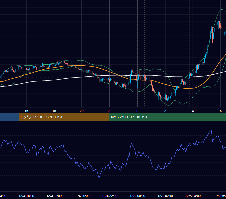Click the 12/4 22:00 date label
226x199 pixels.
tap(110, 196)
